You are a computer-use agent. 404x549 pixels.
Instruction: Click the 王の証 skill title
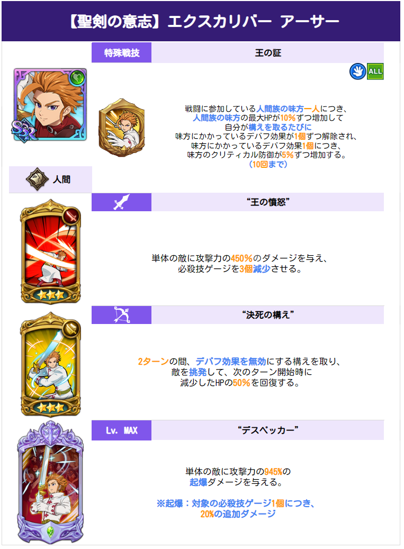tap(268, 53)
